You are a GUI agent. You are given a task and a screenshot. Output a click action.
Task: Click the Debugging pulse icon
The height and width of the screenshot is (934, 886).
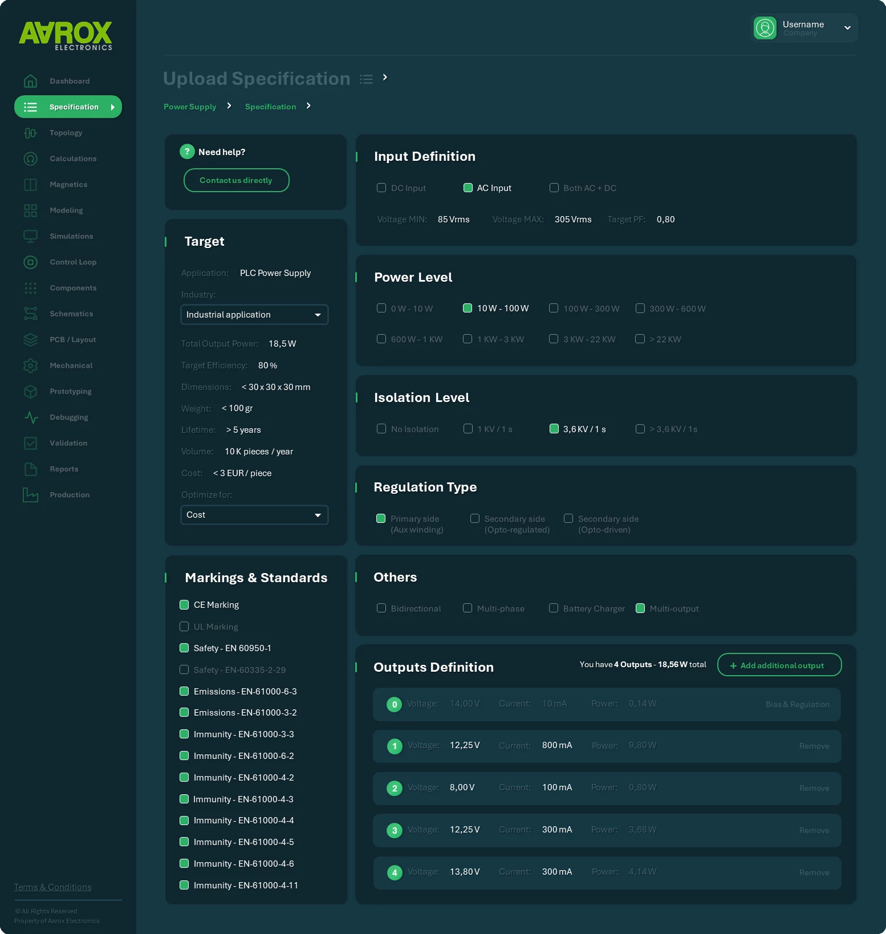coord(30,417)
